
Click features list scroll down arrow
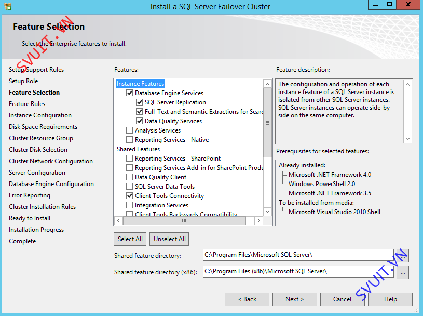tap(267, 212)
